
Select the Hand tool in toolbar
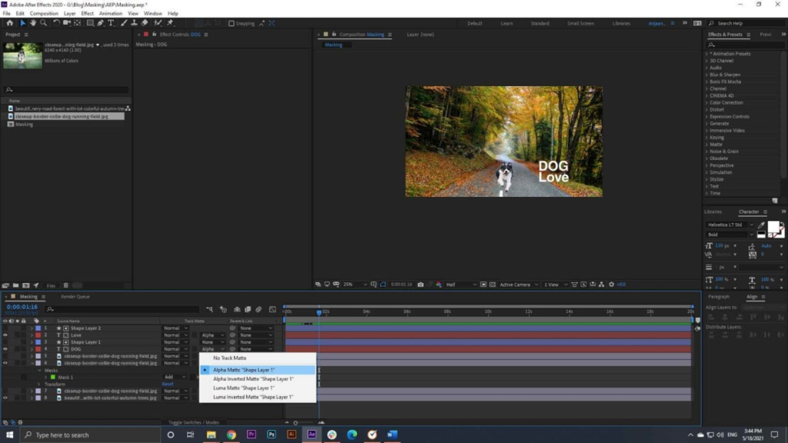(33, 23)
